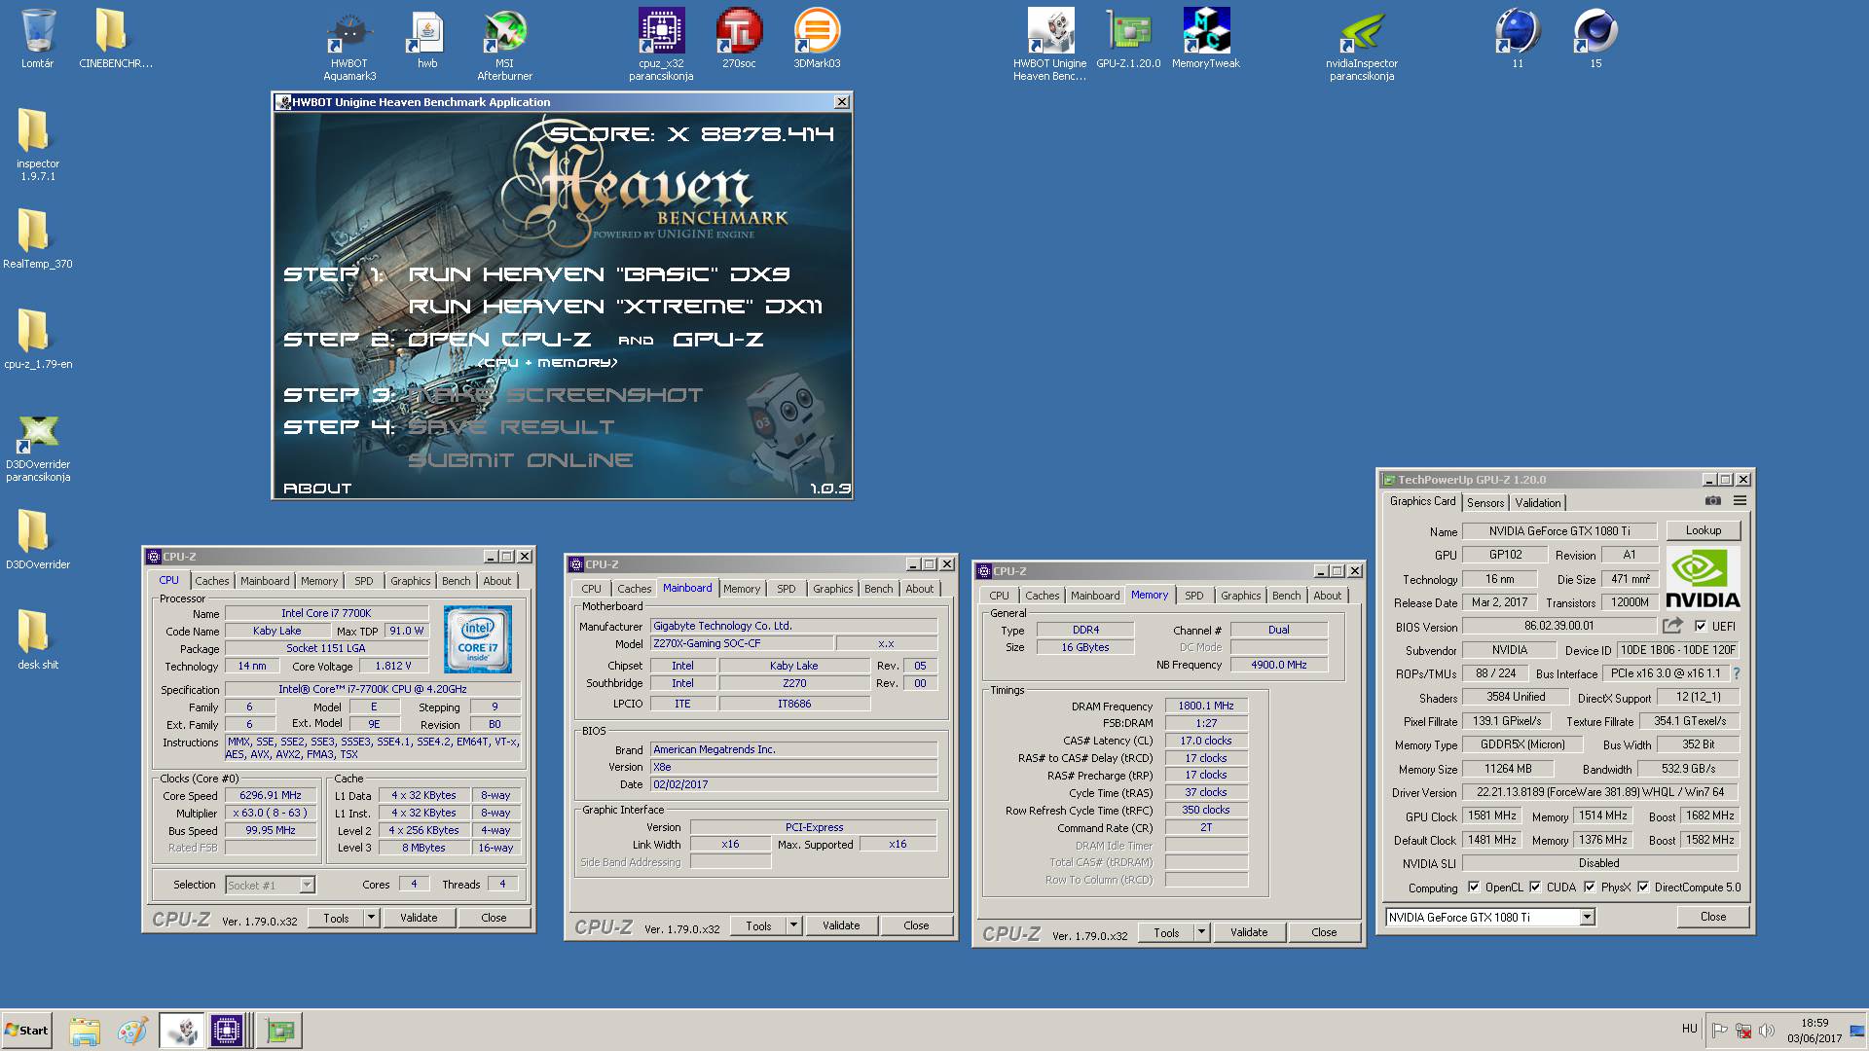Click the volume icon in system tray
Image resolution: width=1869 pixels, height=1051 pixels.
pos(1767,1031)
